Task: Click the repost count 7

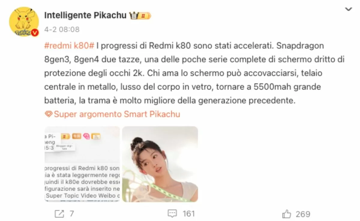Action: [72, 214]
